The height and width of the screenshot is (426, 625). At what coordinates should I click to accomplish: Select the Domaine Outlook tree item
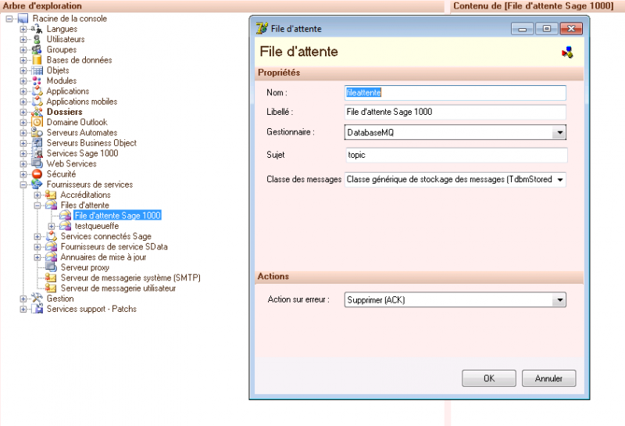[77, 122]
